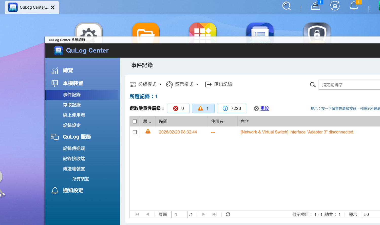This screenshot has width=380, height=225.
Task: Open the background tasks icon in top bar
Action: tap(316, 6)
